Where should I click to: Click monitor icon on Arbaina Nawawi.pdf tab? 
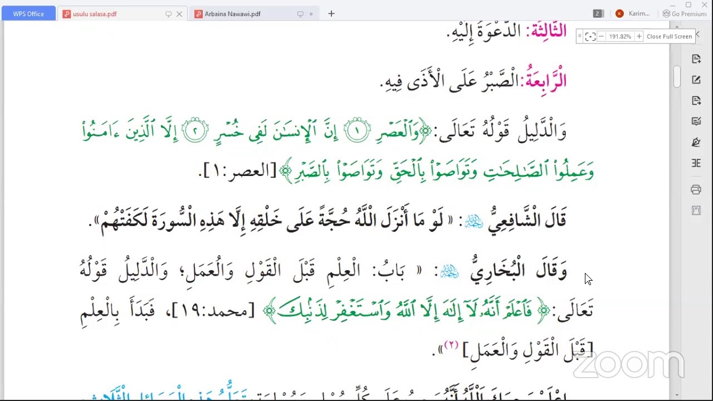click(300, 14)
